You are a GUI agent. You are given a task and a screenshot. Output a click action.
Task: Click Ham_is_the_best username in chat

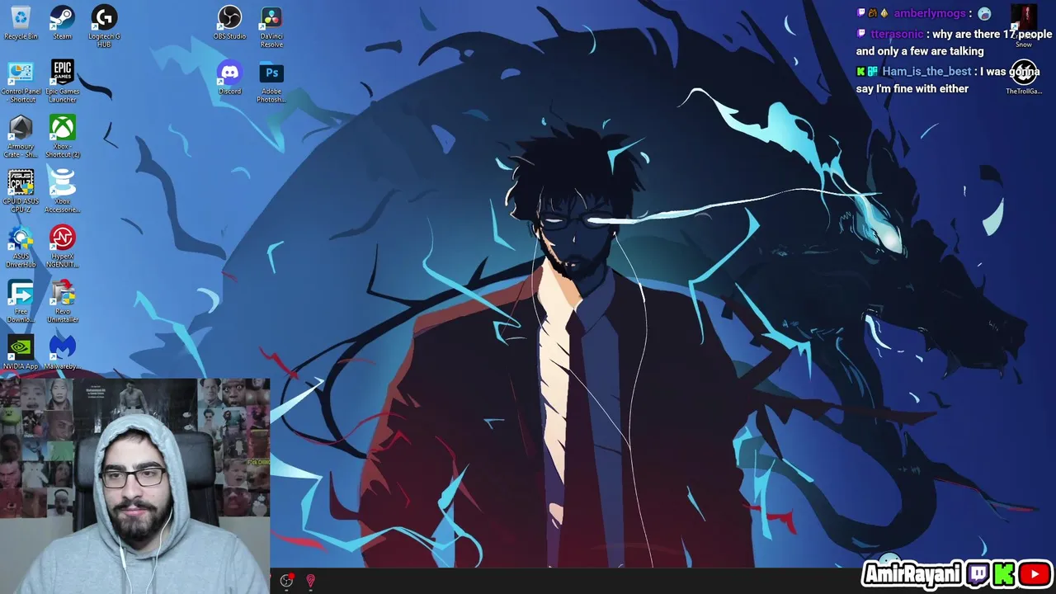pos(926,71)
